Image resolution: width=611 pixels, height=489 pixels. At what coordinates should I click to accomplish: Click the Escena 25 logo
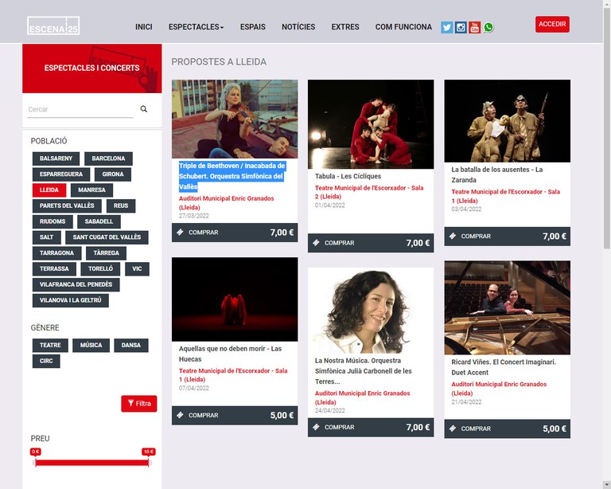coord(53,25)
